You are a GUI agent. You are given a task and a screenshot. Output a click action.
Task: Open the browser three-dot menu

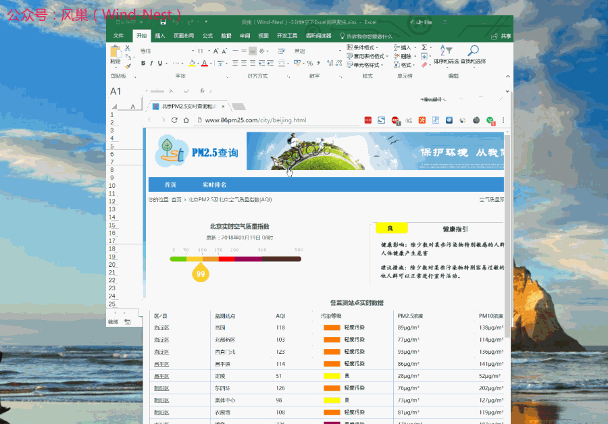[x=503, y=120]
